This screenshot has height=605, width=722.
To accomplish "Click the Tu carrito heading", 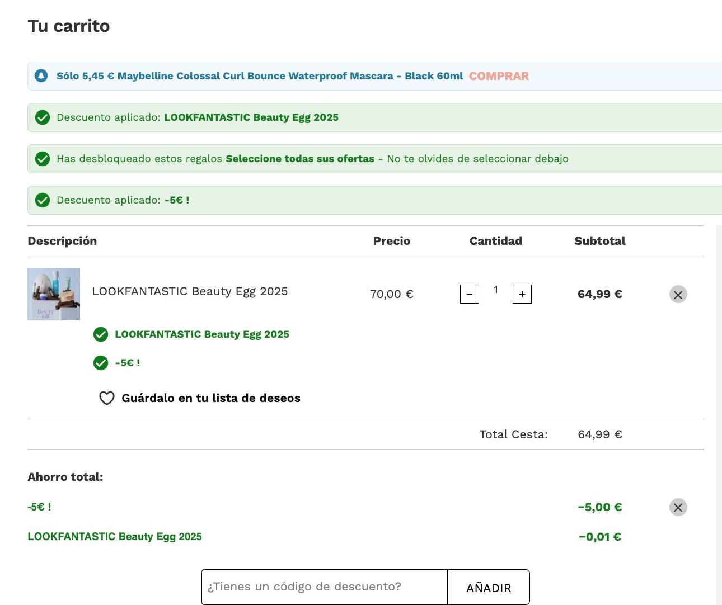I will 69,26.
